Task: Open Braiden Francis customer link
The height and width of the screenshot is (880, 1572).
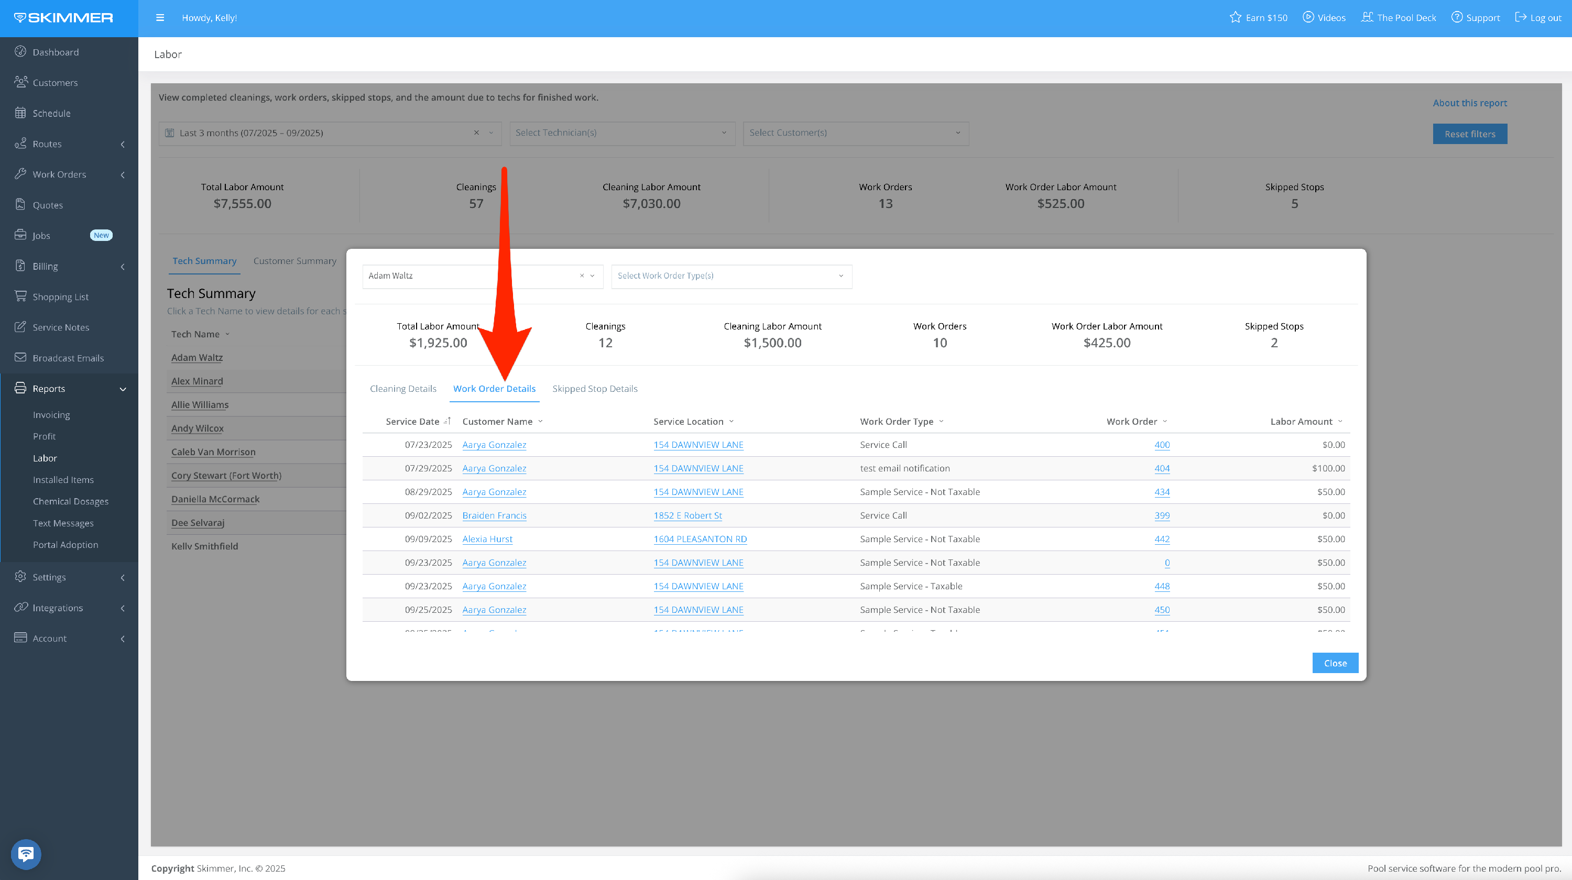Action: (494, 515)
